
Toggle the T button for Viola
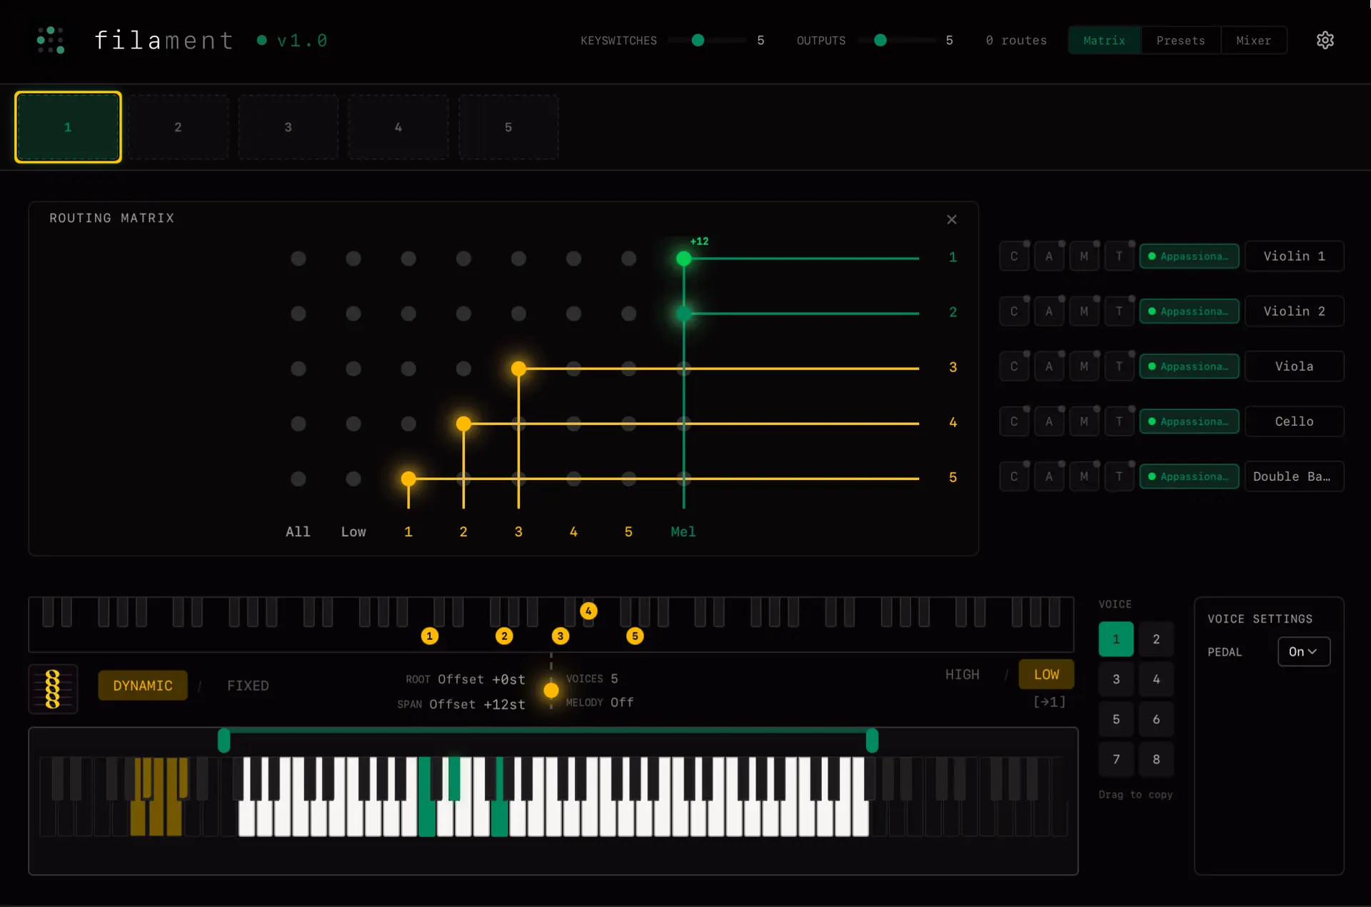coord(1118,366)
